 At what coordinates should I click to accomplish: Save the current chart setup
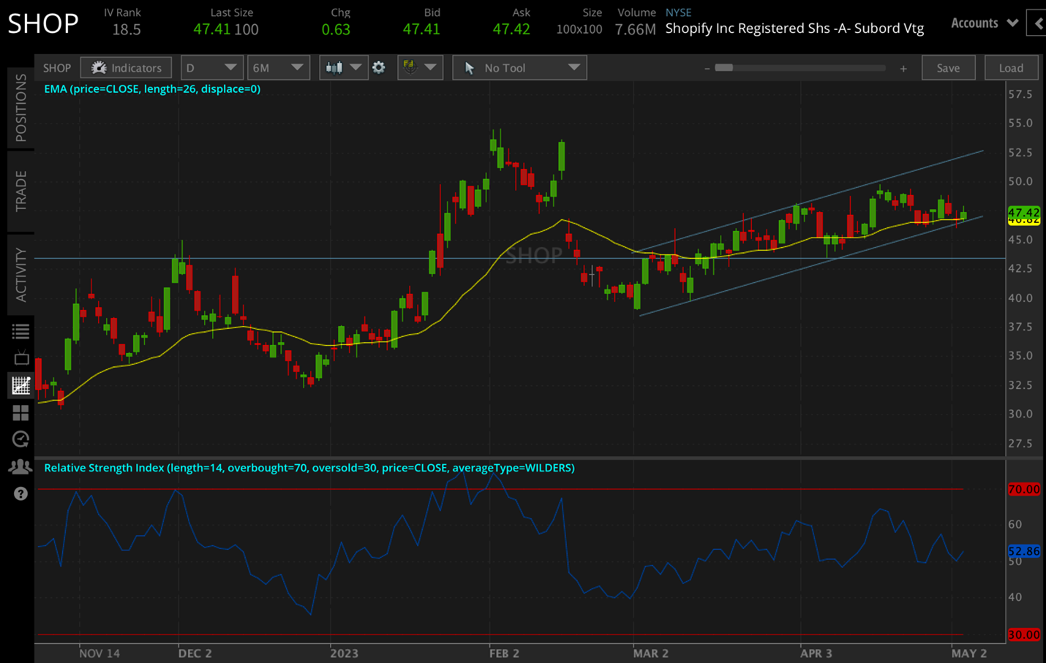(x=948, y=67)
